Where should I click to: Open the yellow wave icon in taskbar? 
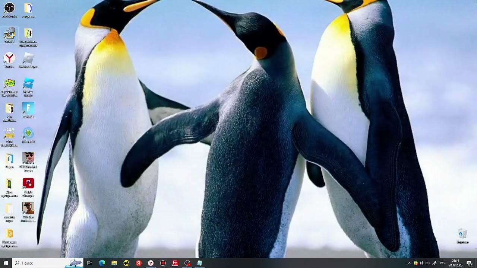click(x=126, y=263)
